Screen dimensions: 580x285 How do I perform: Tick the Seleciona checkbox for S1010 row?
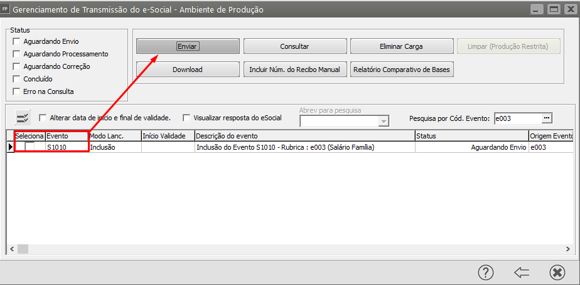(x=30, y=147)
